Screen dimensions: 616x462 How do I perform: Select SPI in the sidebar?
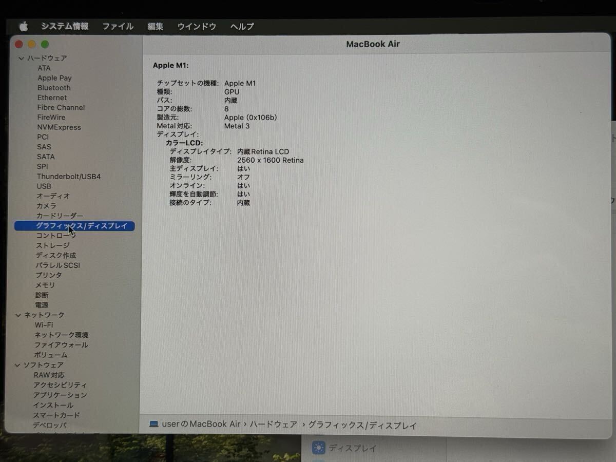click(x=42, y=166)
